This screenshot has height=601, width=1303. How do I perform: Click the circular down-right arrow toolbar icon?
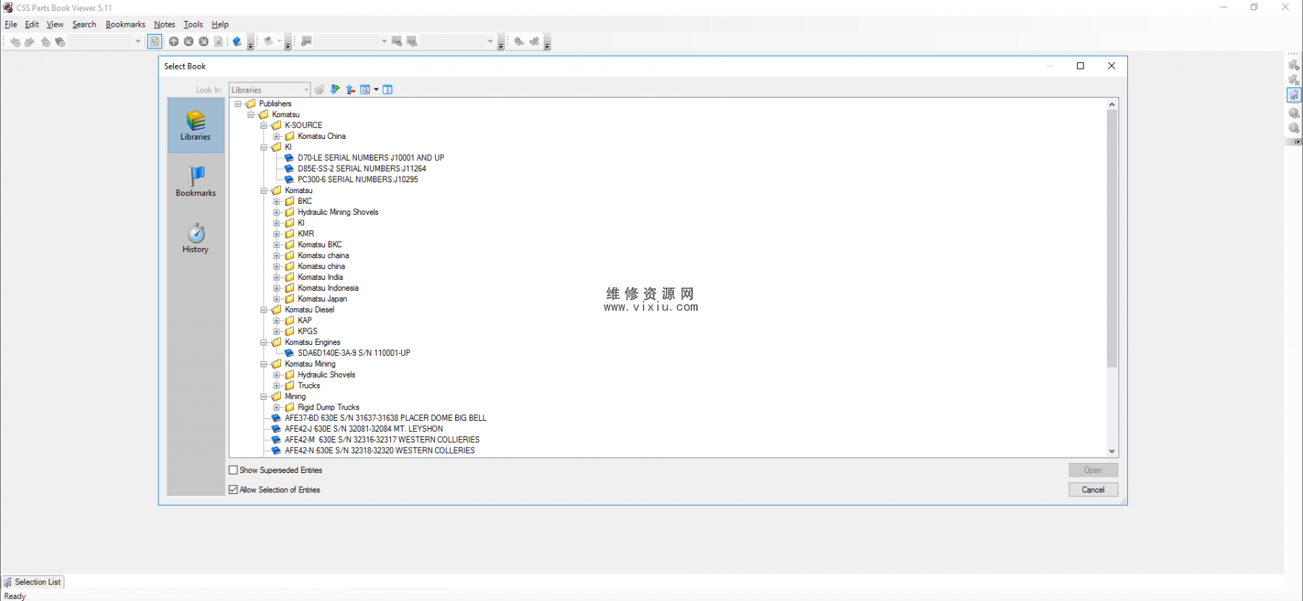click(203, 42)
